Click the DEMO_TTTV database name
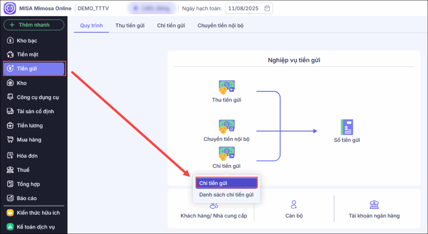The height and width of the screenshot is (234, 428). pos(93,8)
